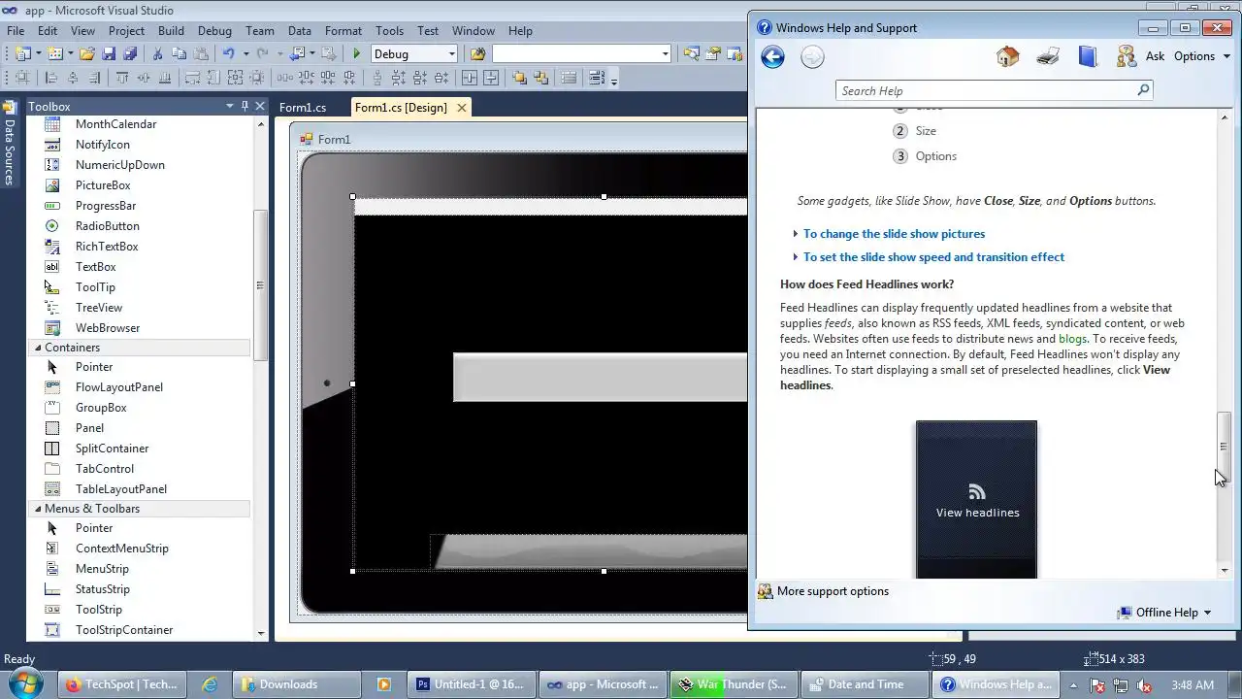Open the Format menu
Image resolution: width=1242 pixels, height=699 pixels.
pyautogui.click(x=343, y=31)
